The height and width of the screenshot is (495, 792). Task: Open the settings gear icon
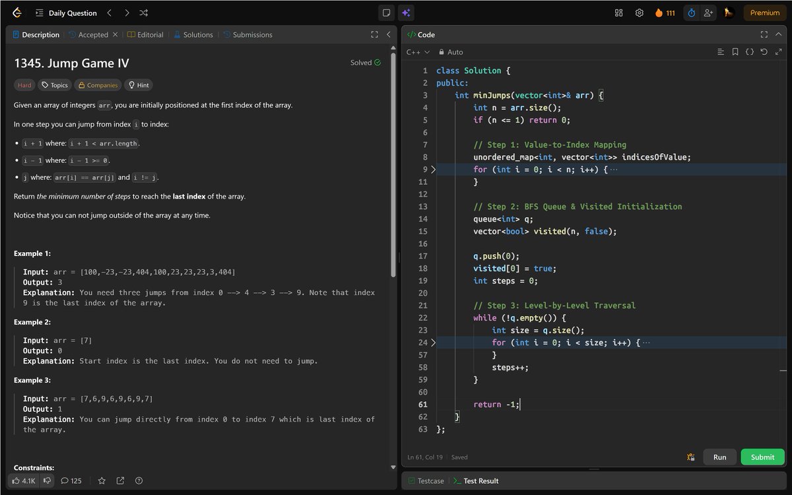pos(639,13)
